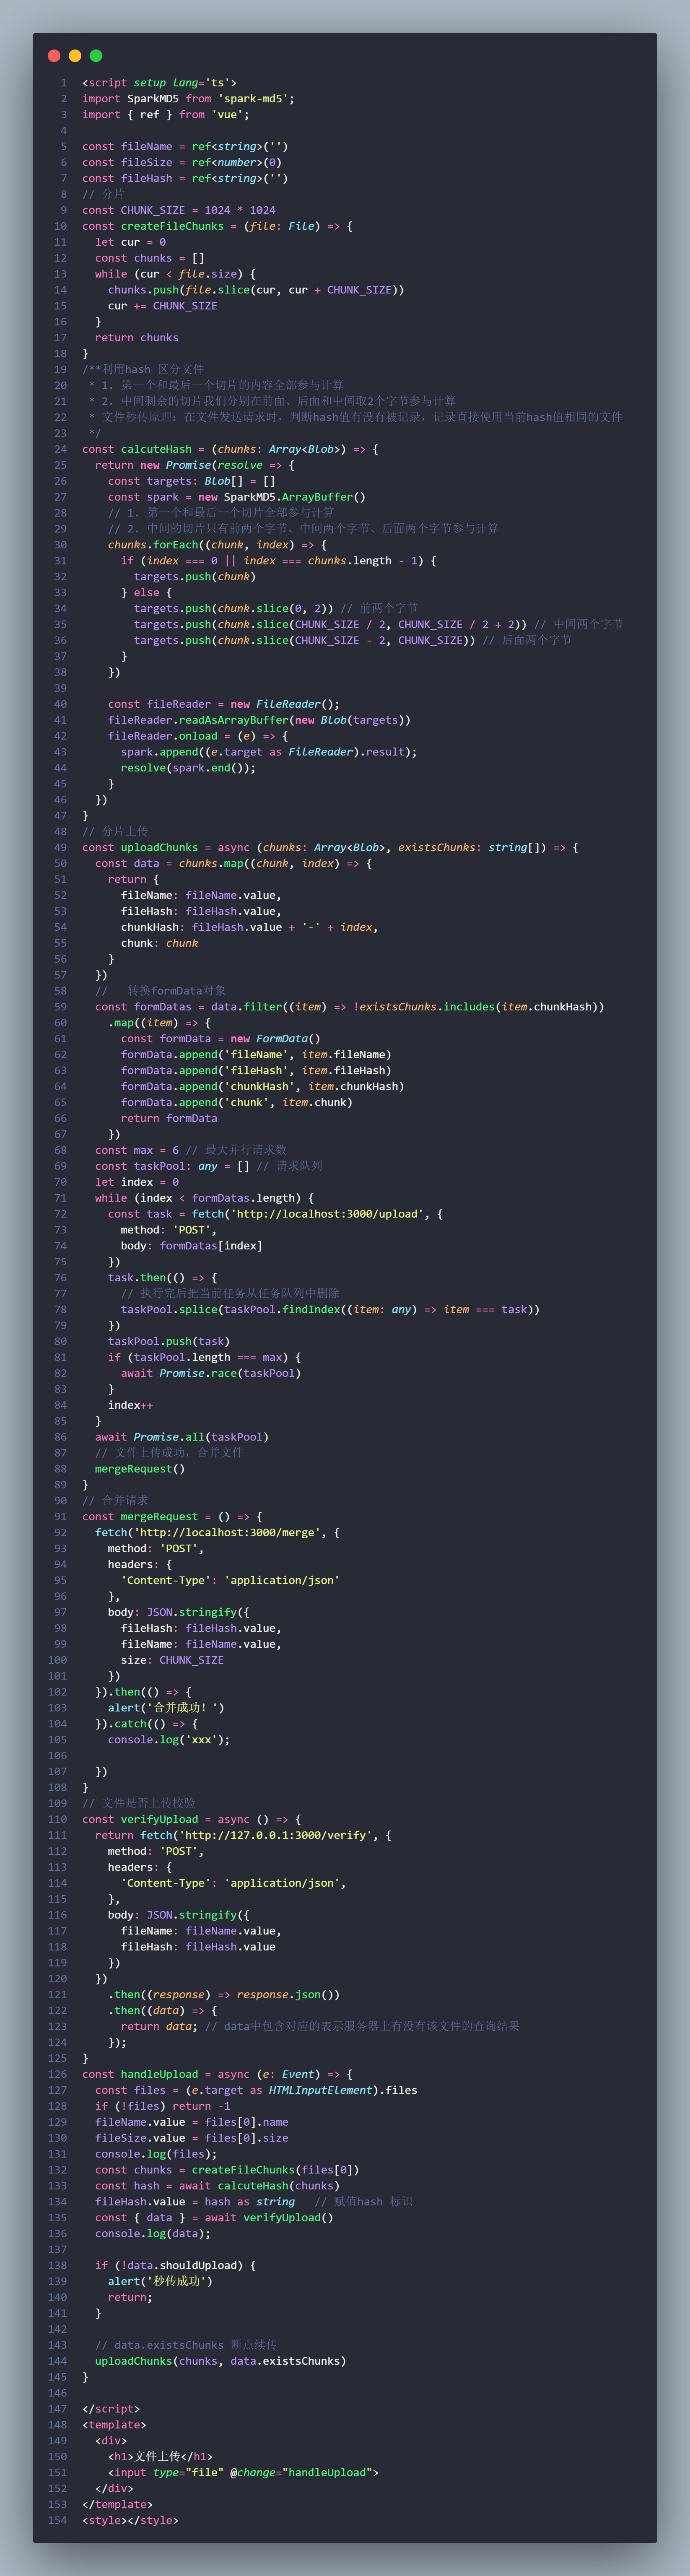Click the .then((response) => response.json()) line

(224, 1995)
